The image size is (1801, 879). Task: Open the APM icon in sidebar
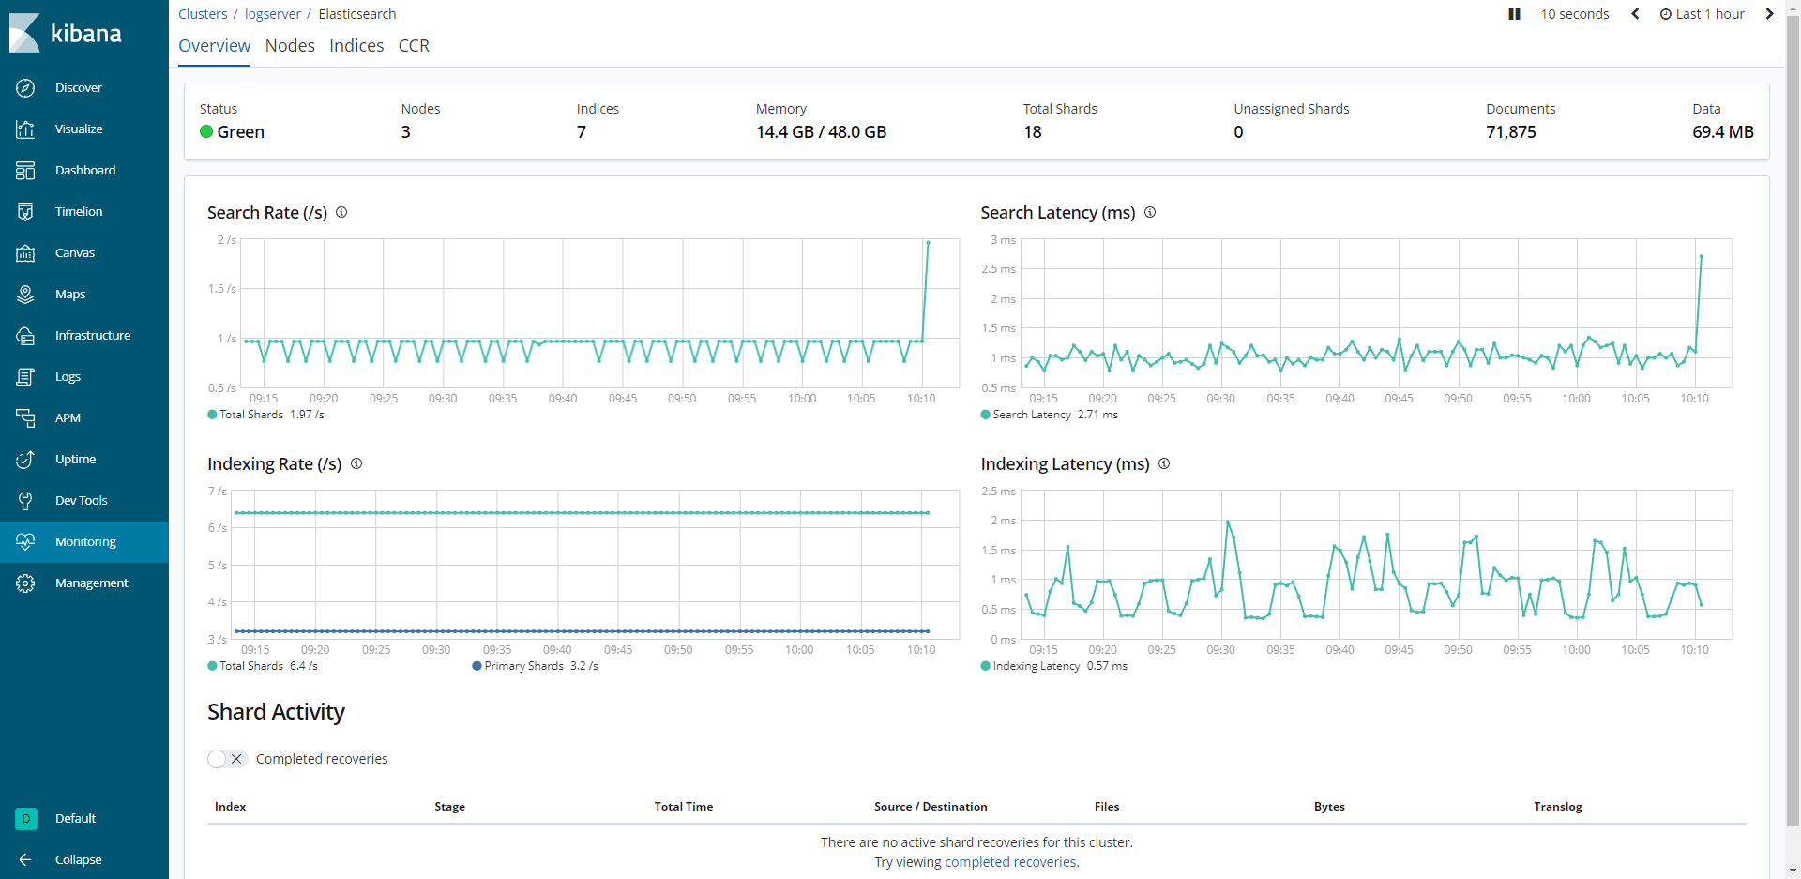[25, 417]
